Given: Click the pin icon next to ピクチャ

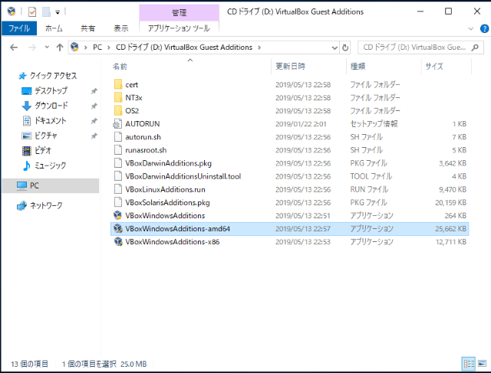Looking at the screenshot, I should (94, 136).
